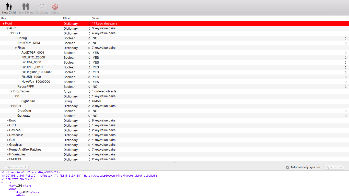Click the Class column header
The height and width of the screenshot is (196, 349).
[76, 18]
